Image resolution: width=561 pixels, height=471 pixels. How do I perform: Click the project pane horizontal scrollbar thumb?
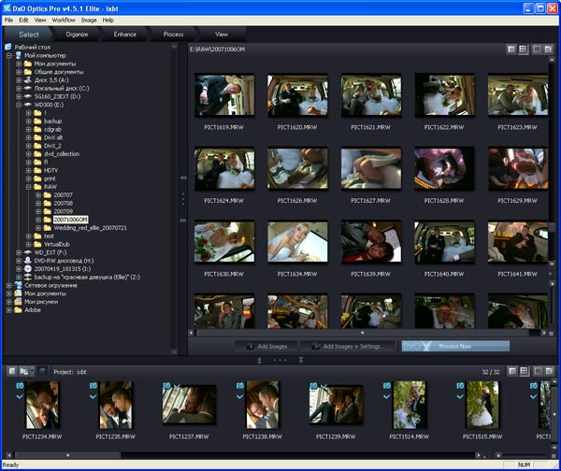pyautogui.click(x=67, y=455)
